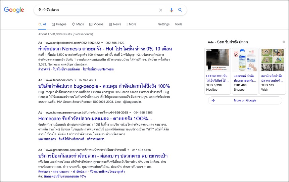Click the About 1,560,000 results text

(x=65, y=34)
